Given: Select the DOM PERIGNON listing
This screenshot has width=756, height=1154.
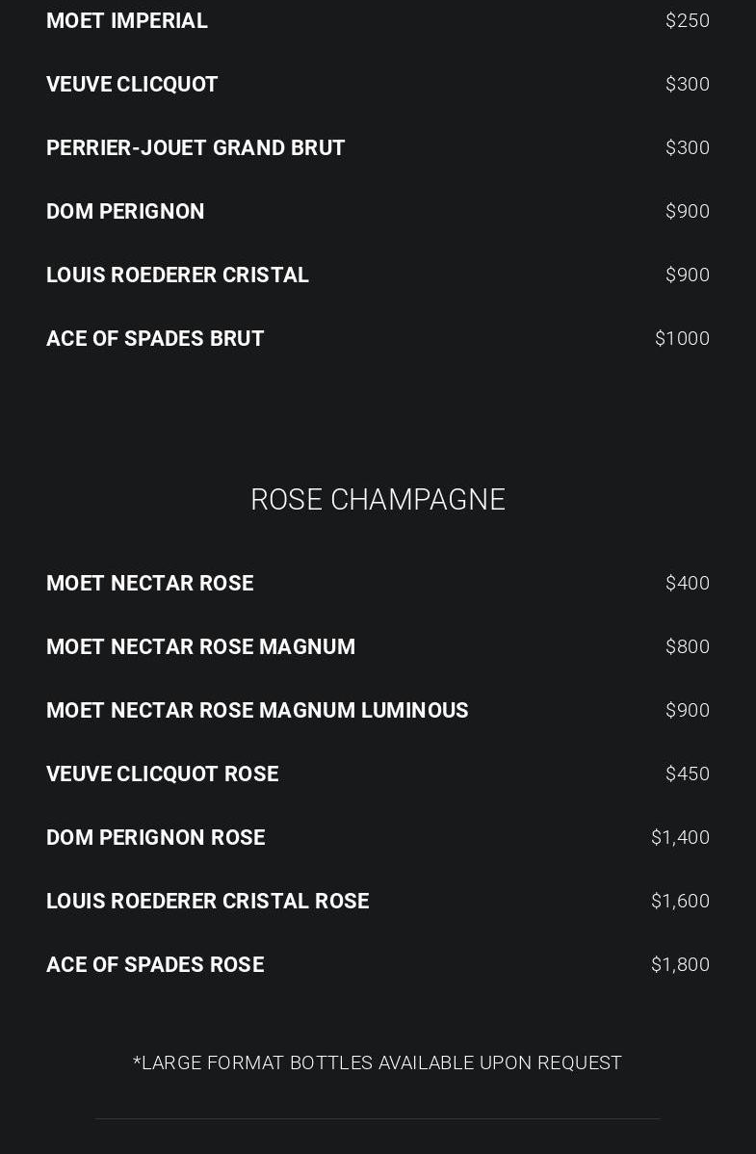Looking at the screenshot, I should click(x=125, y=212).
